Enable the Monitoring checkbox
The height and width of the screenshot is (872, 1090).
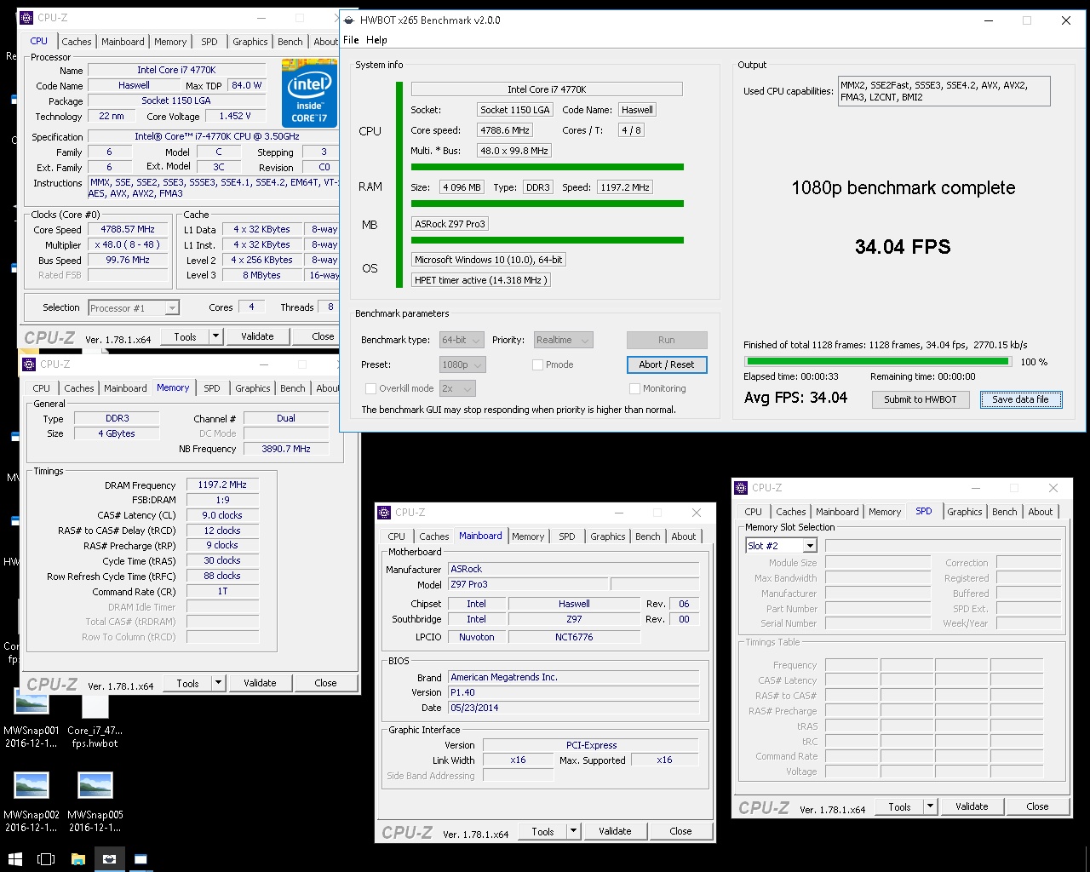(x=634, y=388)
